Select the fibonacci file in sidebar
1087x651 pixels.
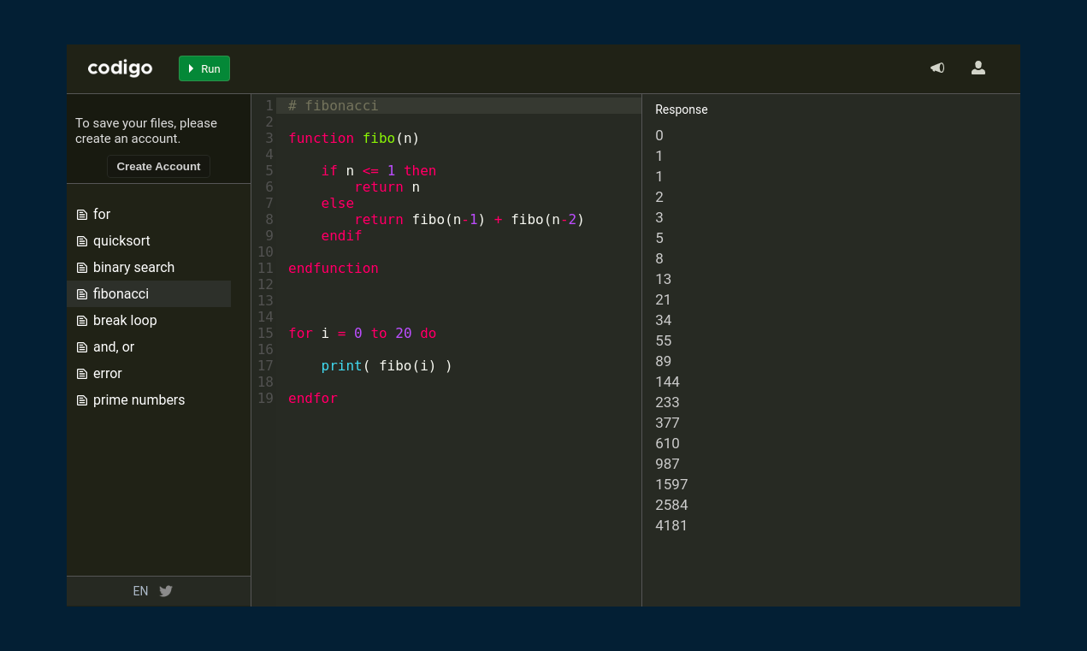149,293
